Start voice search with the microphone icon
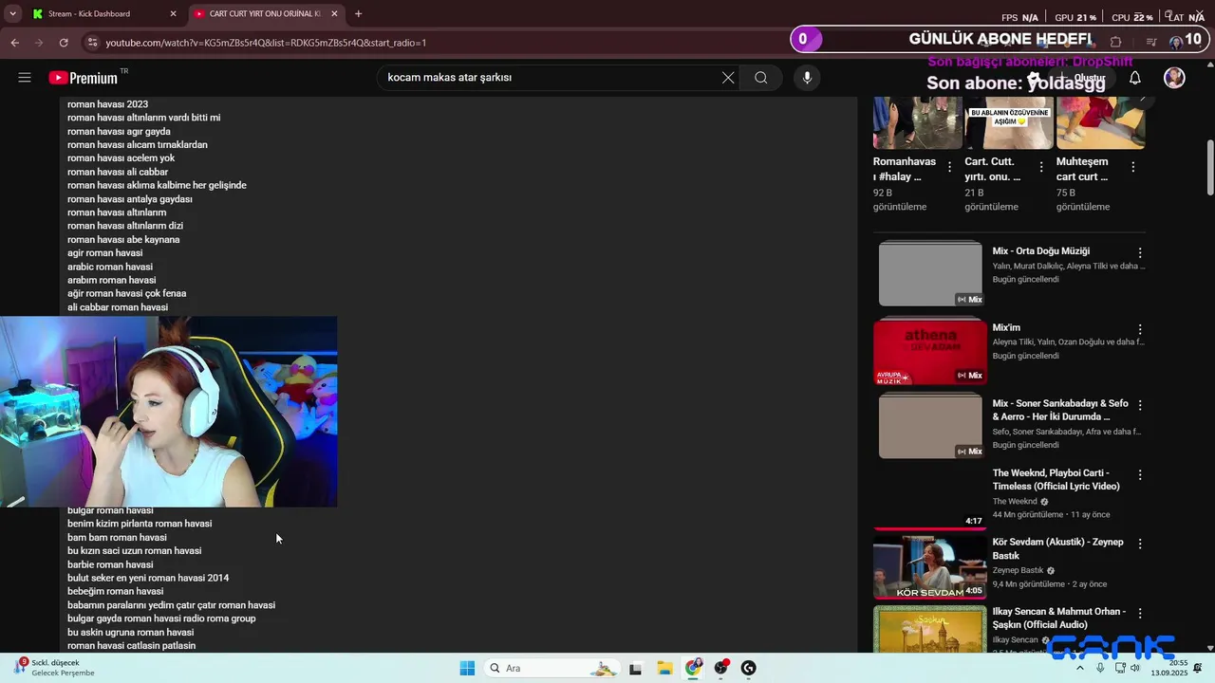Image resolution: width=1215 pixels, height=683 pixels. 807,78
